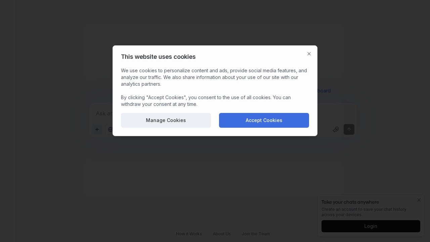Click the globe web search icon
This screenshot has width=430, height=242.
[x=110, y=129]
